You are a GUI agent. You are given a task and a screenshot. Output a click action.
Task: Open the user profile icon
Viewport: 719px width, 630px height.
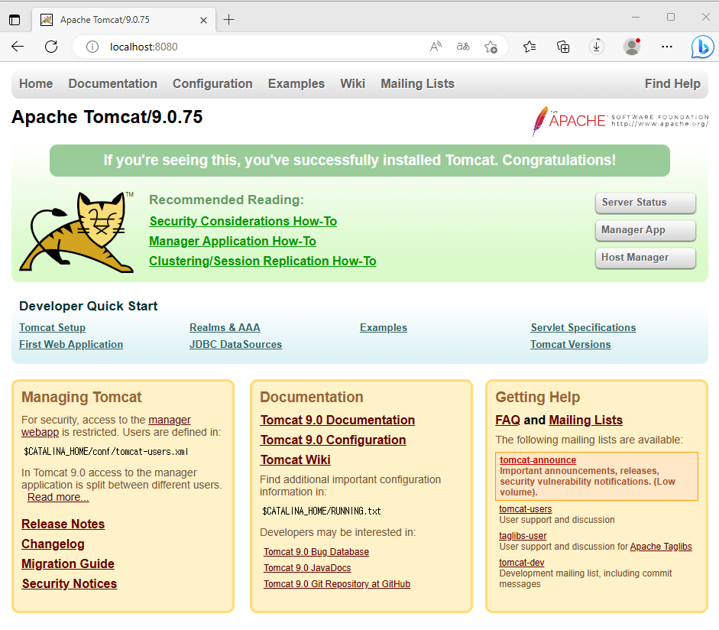[x=632, y=47]
